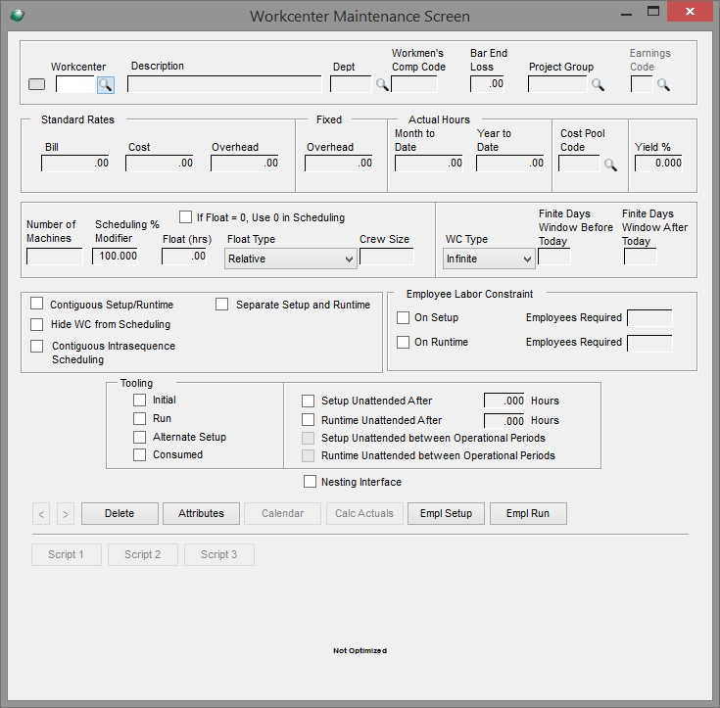720x708 pixels.
Task: Enable On Runtime labor constraint
Action: coord(403,342)
